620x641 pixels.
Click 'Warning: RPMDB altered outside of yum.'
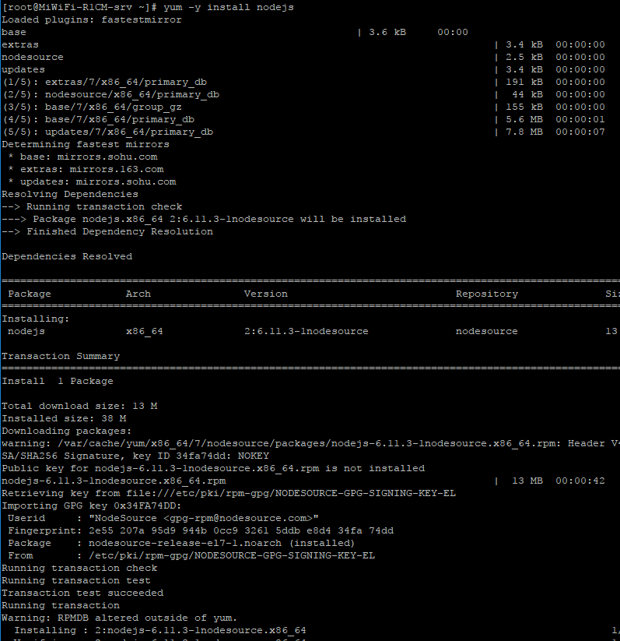coord(119,618)
